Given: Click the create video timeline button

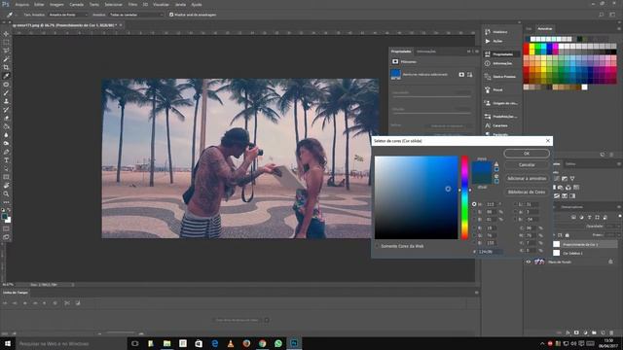Looking at the screenshot, I should point(237,320).
